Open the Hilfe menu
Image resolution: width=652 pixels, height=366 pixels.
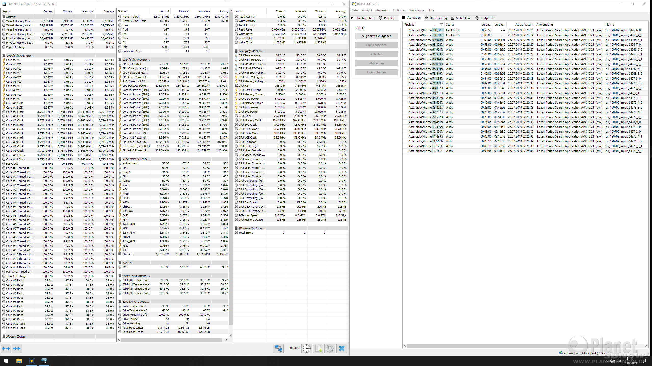(x=431, y=10)
